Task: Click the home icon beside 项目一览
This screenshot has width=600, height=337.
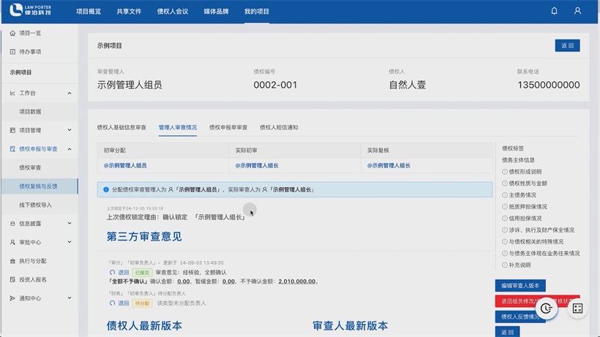Action: [12, 33]
